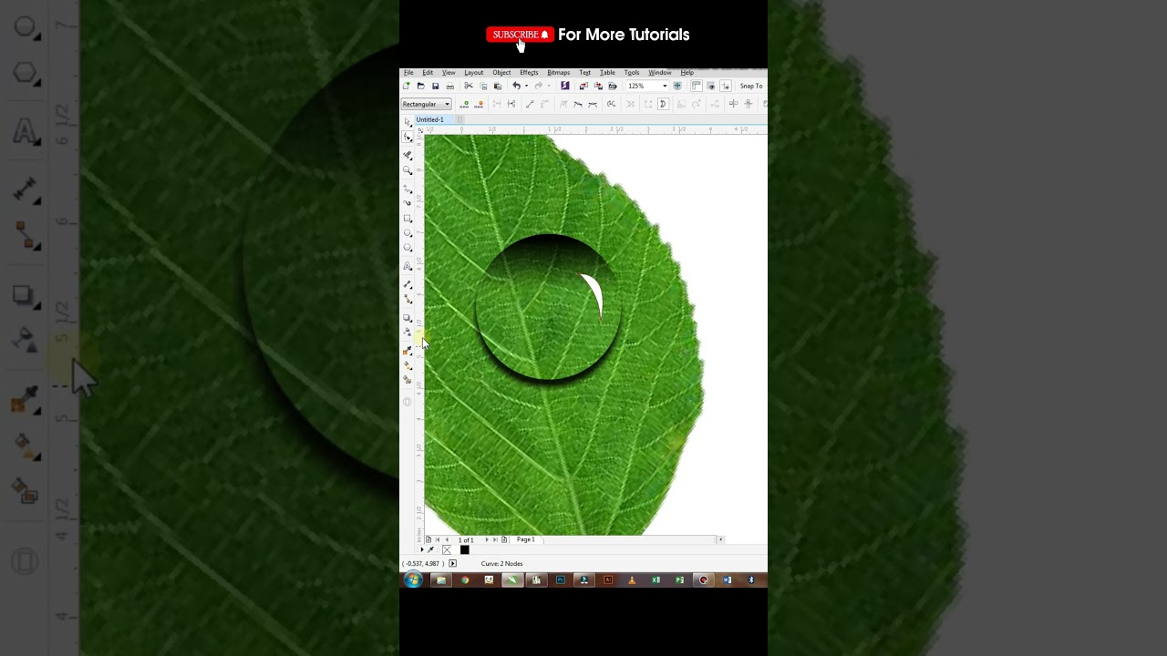Select the Crop tool in toolbox
The width and height of the screenshot is (1167, 656).
click(x=408, y=155)
